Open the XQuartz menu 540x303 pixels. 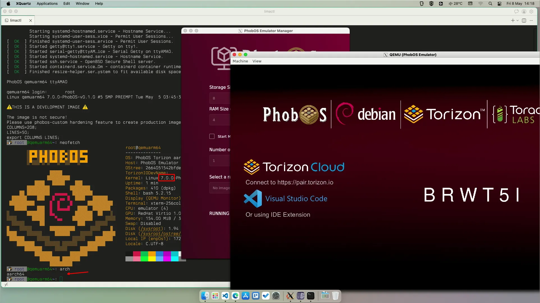pyautogui.click(x=23, y=4)
